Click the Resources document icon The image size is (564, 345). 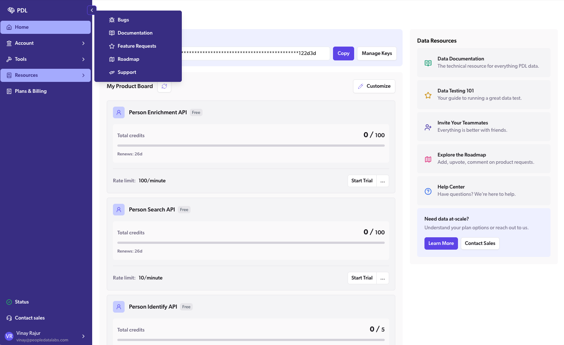click(9, 75)
